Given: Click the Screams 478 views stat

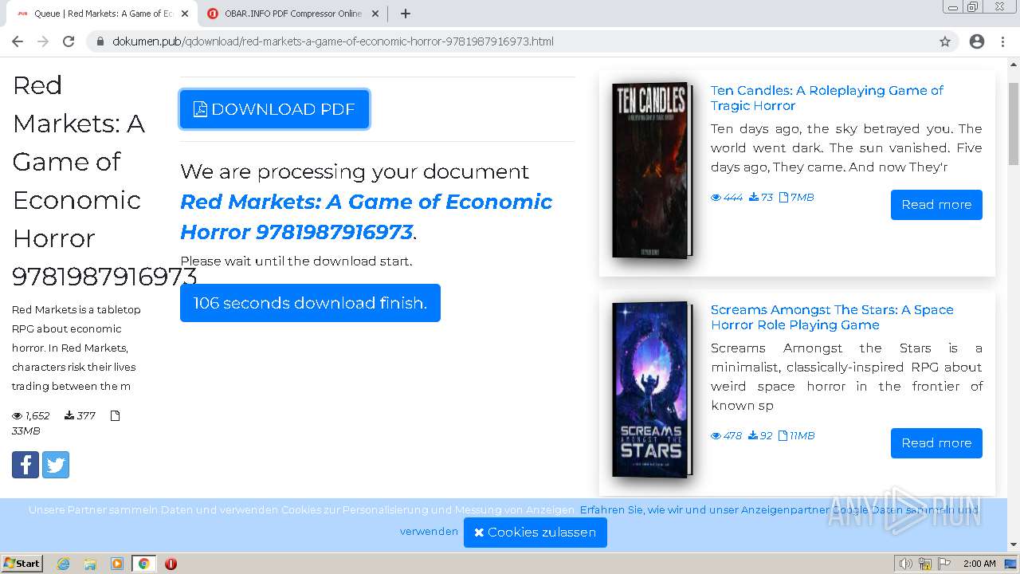Looking at the screenshot, I should pyautogui.click(x=727, y=435).
